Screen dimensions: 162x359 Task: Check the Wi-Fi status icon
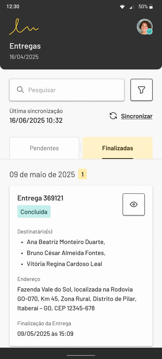[122, 7]
